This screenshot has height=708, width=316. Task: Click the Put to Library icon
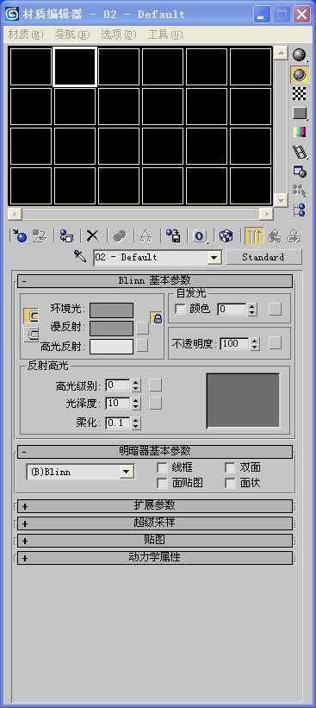coord(173,235)
